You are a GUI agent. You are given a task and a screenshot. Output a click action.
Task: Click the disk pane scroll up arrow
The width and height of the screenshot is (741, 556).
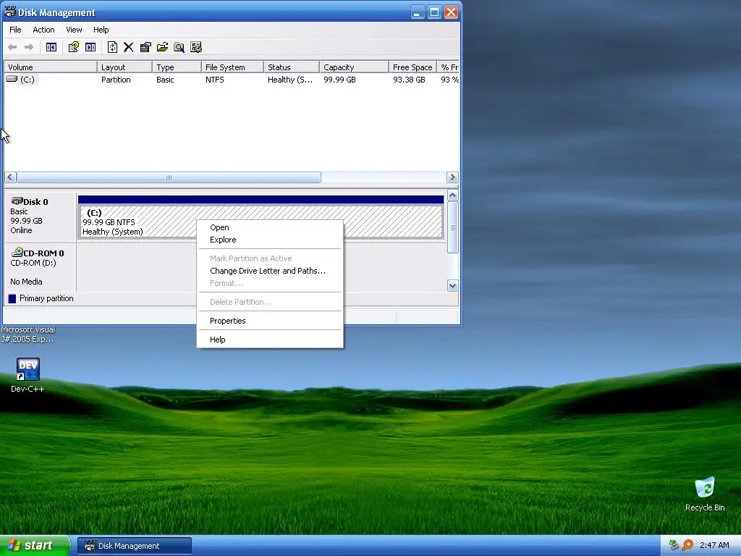click(453, 195)
